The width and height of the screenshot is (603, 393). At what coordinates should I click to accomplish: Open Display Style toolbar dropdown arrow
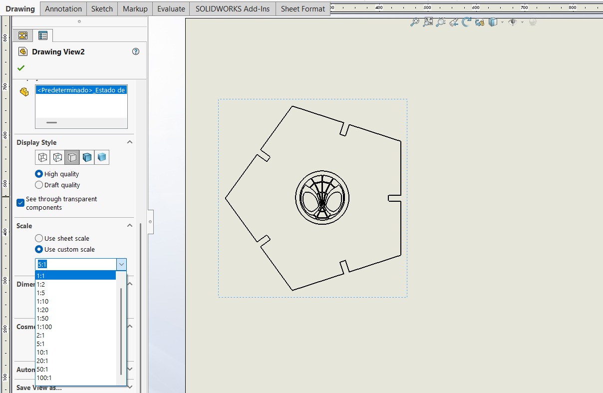click(502, 22)
